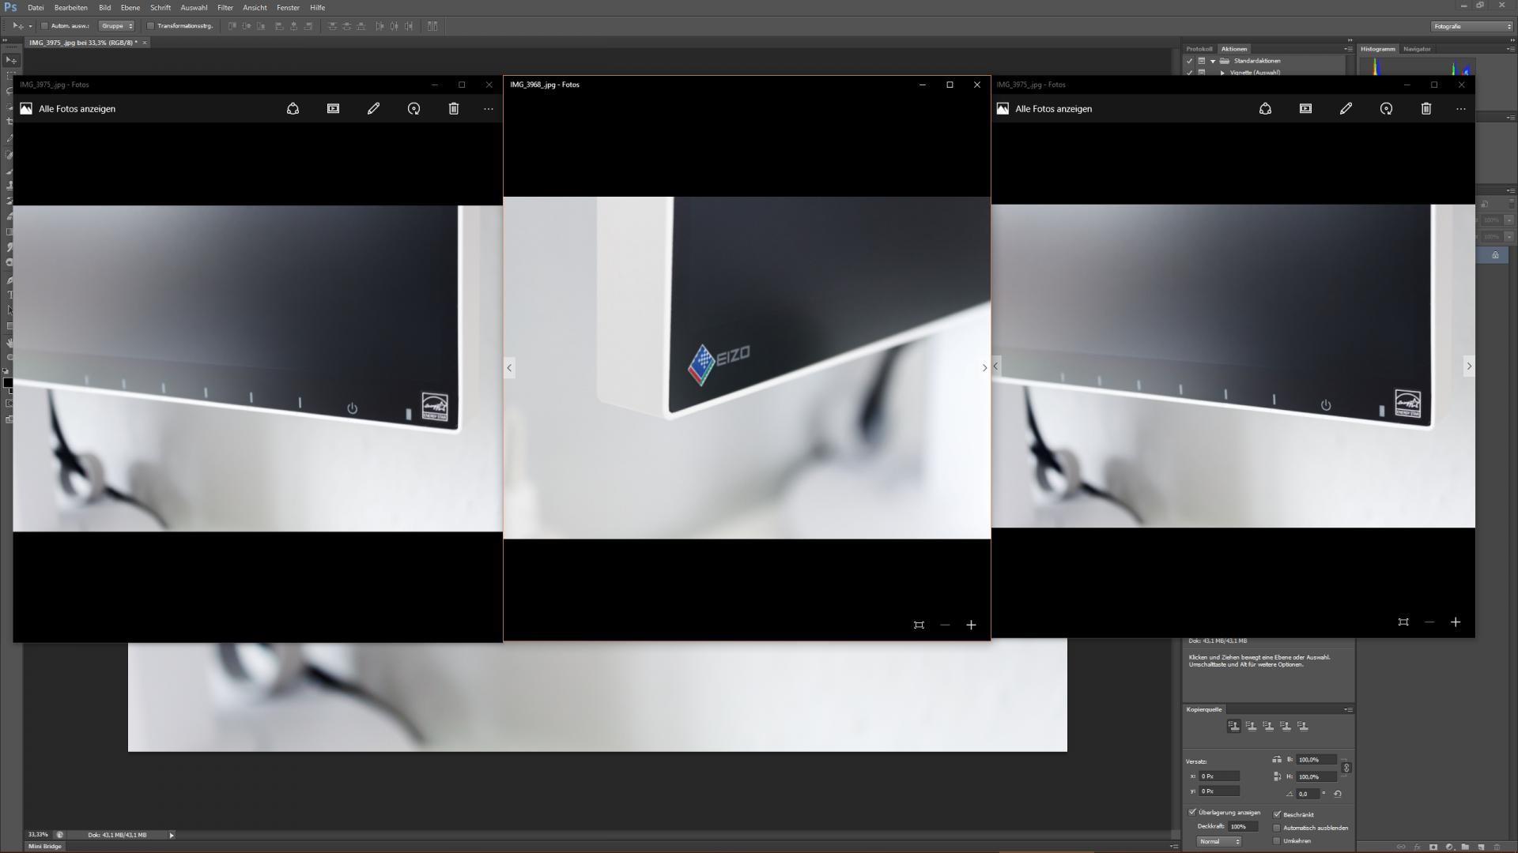Click Alle Fotos anzeigen in left window
Viewport: 1518px width, 853px height.
point(77,109)
